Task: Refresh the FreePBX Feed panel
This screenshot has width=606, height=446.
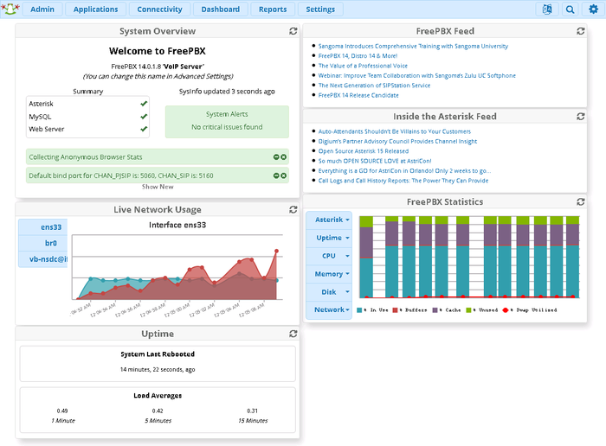Action: click(581, 31)
